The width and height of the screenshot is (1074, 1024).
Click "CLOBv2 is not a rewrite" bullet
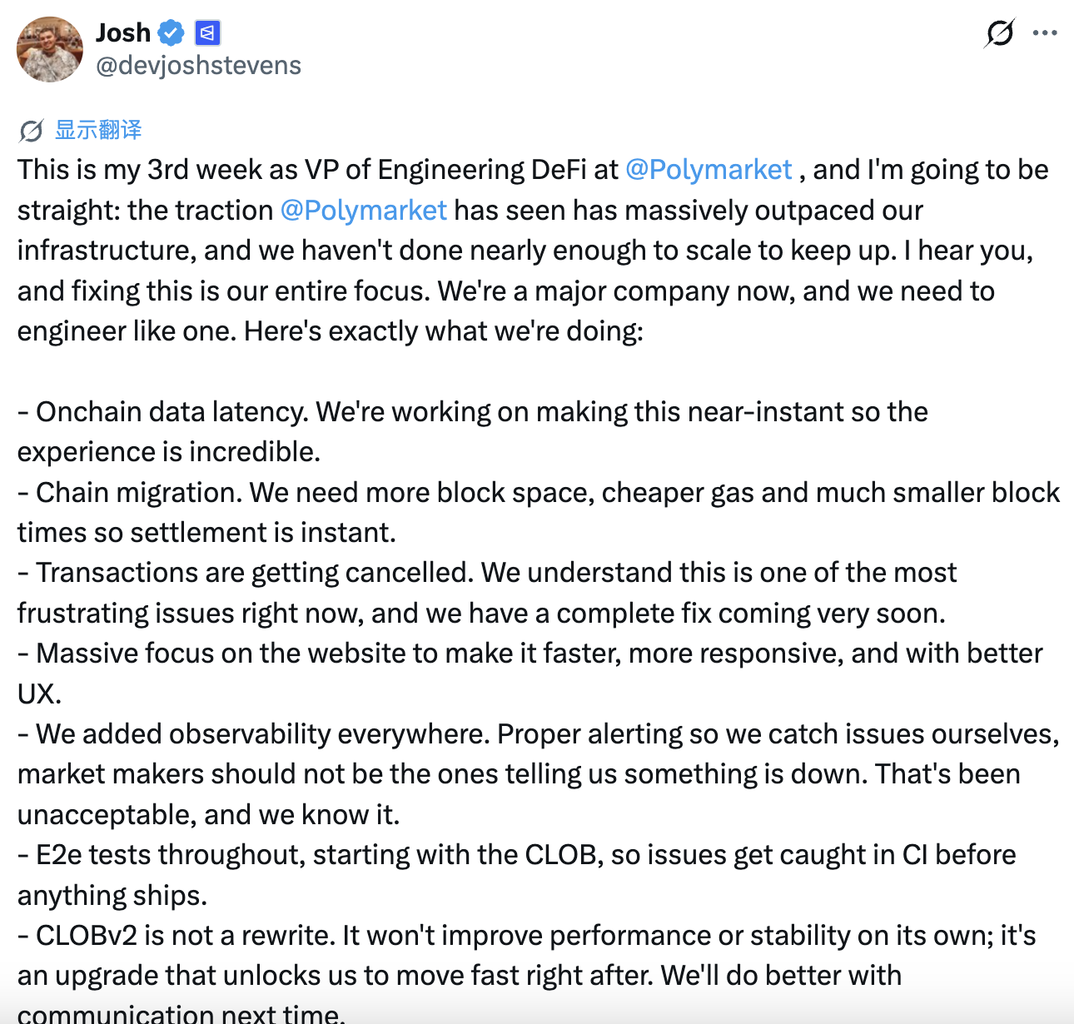[x=183, y=936]
